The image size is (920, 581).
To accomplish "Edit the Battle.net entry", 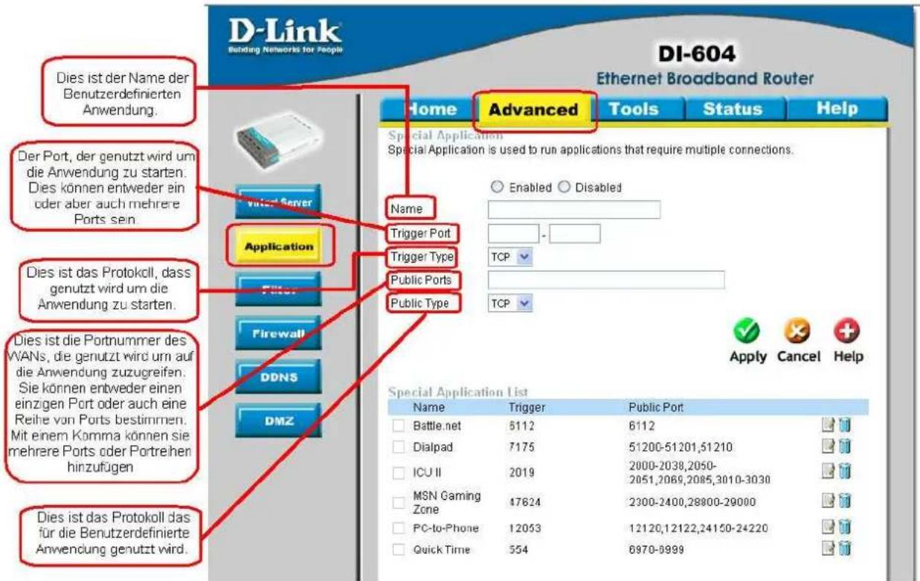I will pos(827,426).
